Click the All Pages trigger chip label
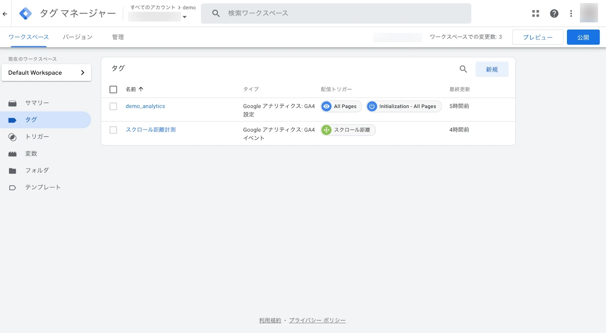606x333 pixels. (x=345, y=106)
